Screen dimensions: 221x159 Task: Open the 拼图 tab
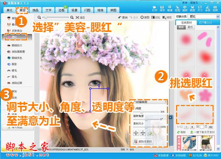tap(113, 10)
